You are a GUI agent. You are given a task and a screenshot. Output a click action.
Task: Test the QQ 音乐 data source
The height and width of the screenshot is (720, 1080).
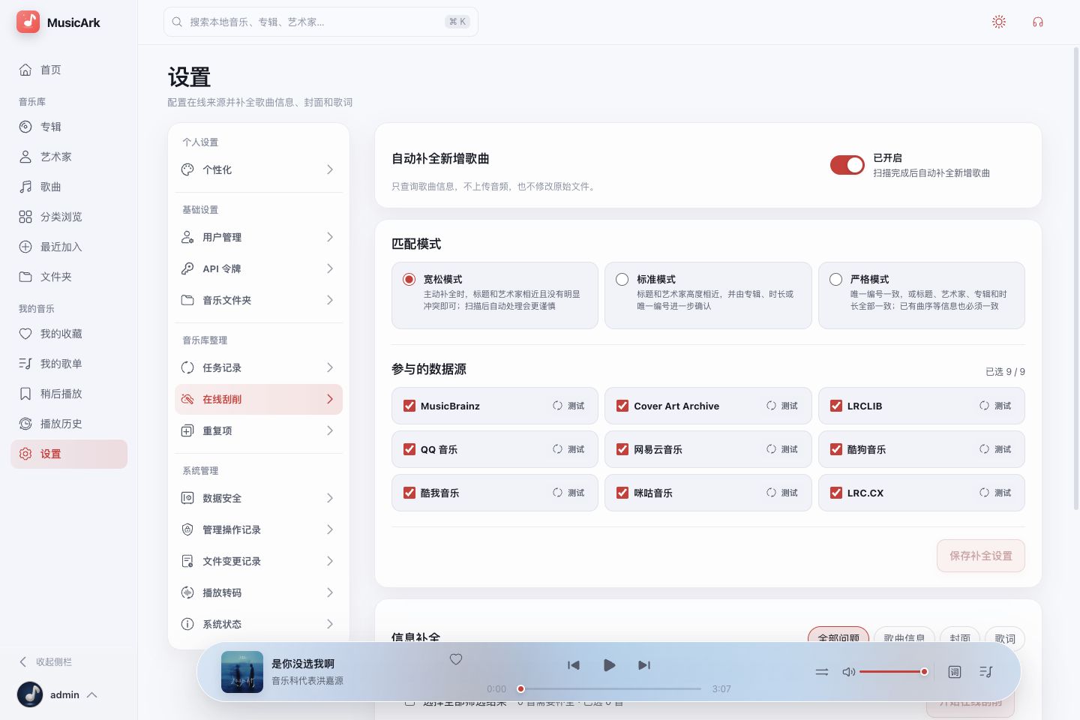pyautogui.click(x=569, y=449)
